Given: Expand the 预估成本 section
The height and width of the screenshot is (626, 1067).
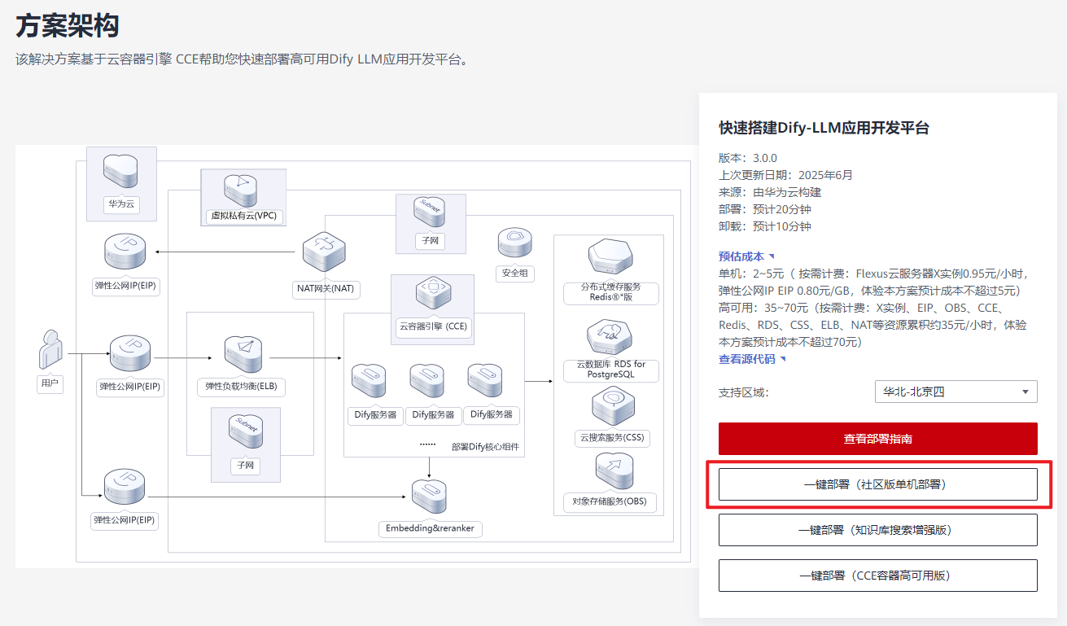Looking at the screenshot, I should click(x=746, y=256).
